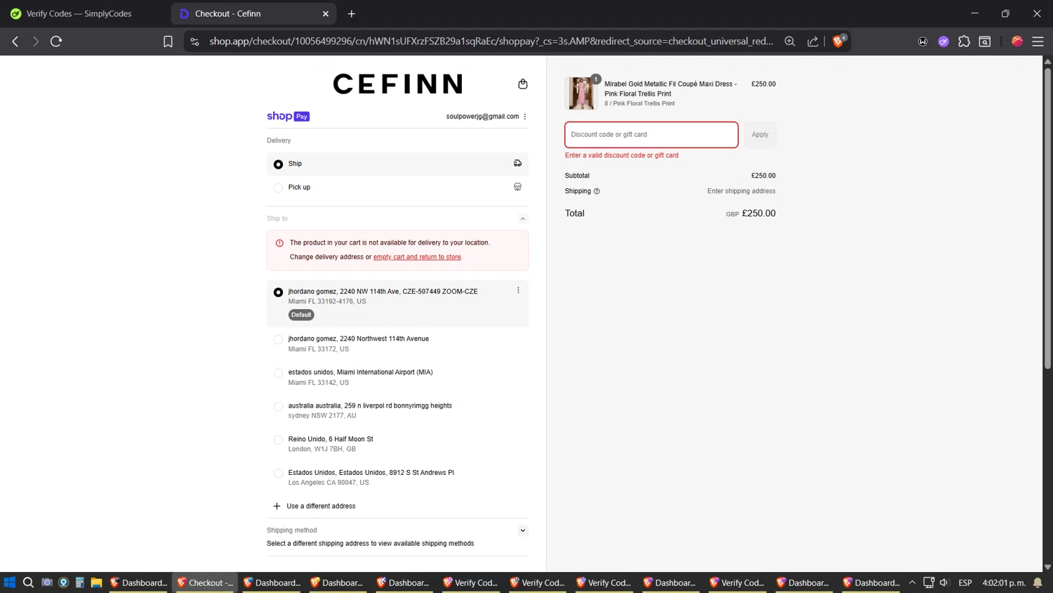Select the Sydney NSW australia address
Screen dimensions: 1053x593
click(397, 410)
